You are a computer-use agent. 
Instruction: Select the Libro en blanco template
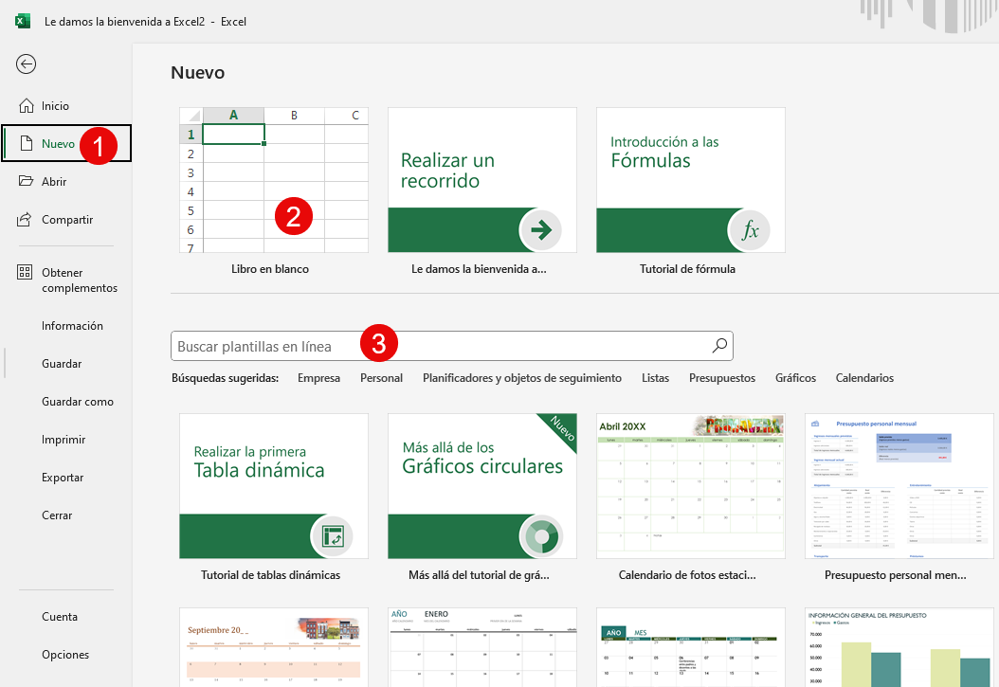click(x=274, y=180)
